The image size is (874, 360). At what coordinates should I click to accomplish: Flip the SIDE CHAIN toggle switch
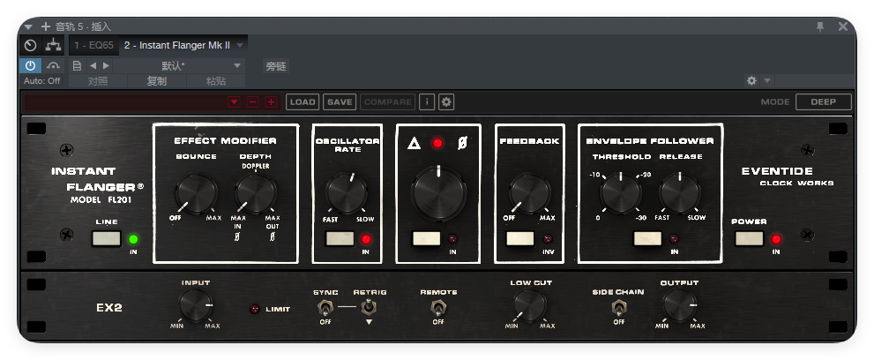(x=618, y=308)
